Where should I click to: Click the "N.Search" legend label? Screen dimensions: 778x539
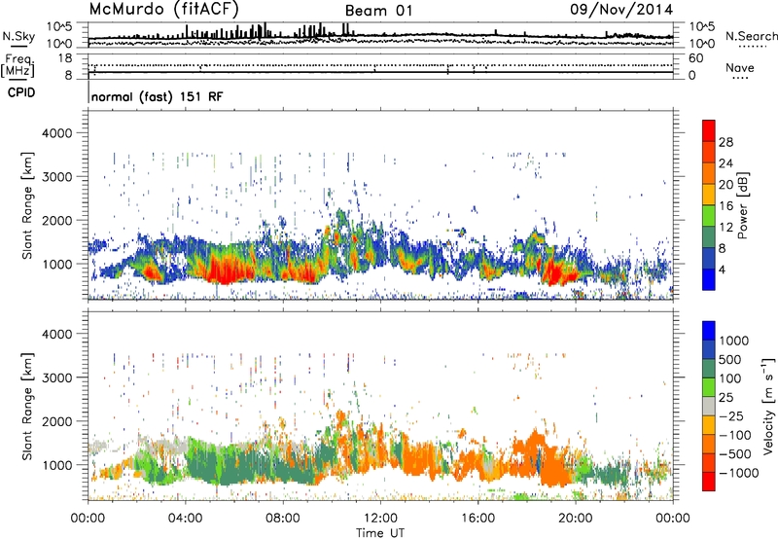(x=751, y=36)
